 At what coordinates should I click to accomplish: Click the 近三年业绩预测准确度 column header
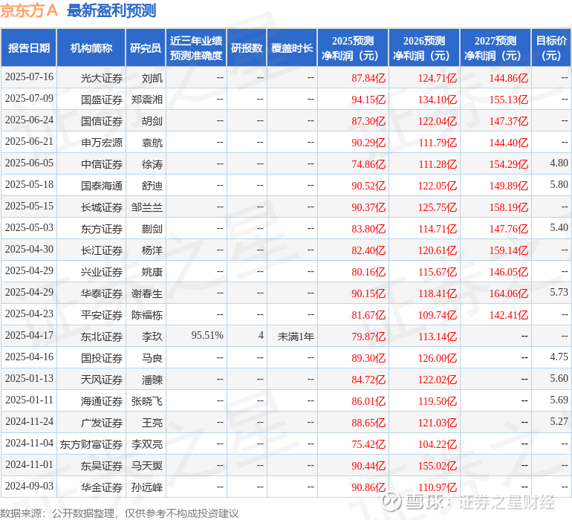(196, 48)
